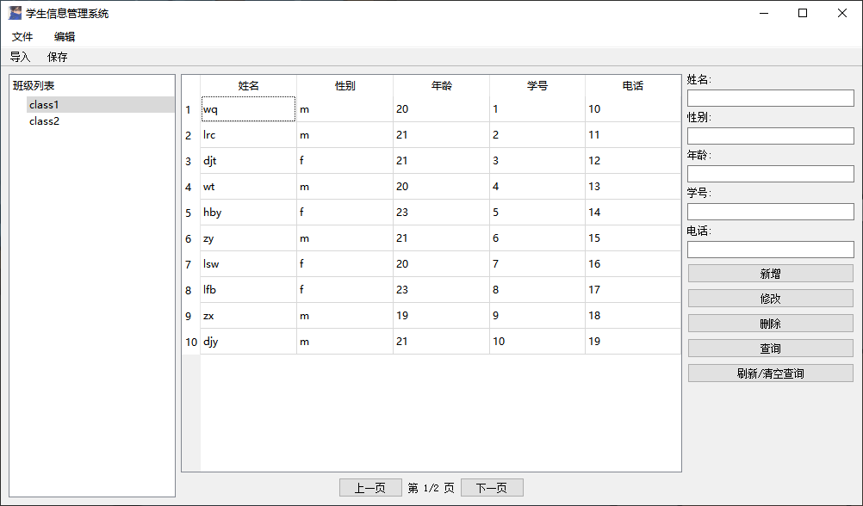Click the 导入 toolbar action
The image size is (863, 506).
(x=21, y=57)
